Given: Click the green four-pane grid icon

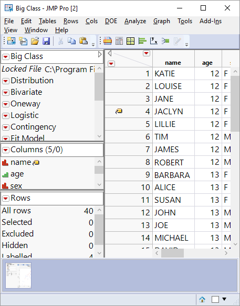Looking at the screenshot, I should [x=130, y=41].
